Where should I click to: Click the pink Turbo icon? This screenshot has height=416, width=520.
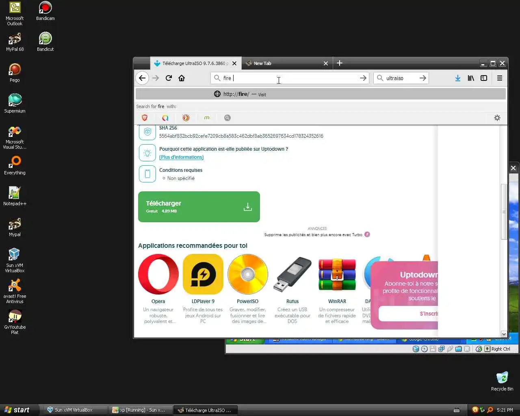[367, 234]
